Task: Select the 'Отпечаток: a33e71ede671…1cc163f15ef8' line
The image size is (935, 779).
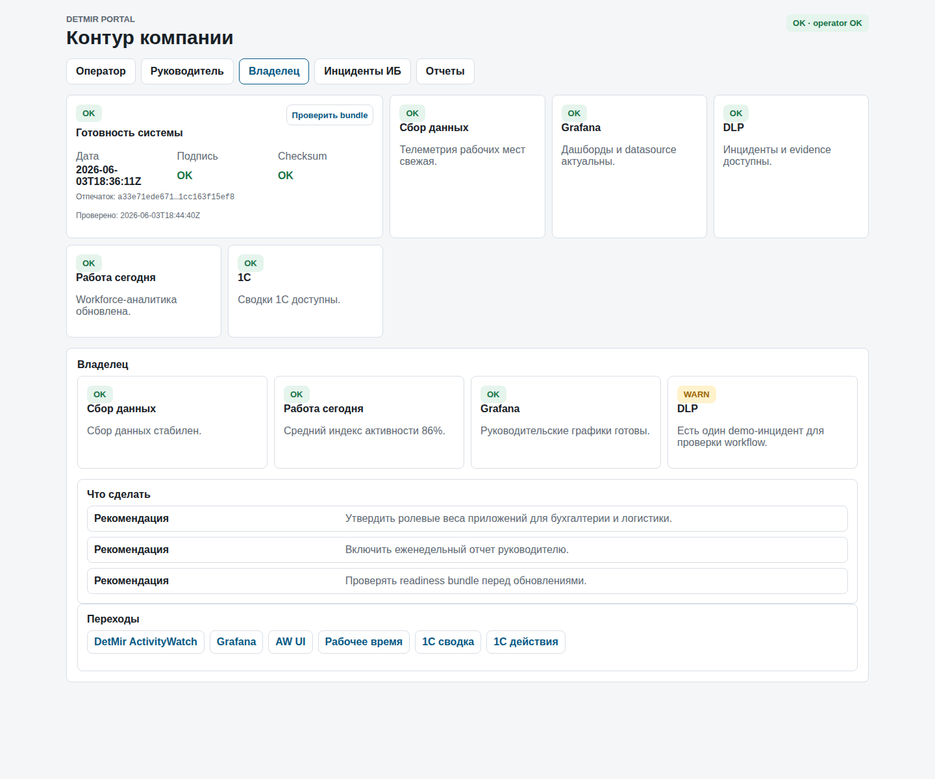Action: (155, 197)
